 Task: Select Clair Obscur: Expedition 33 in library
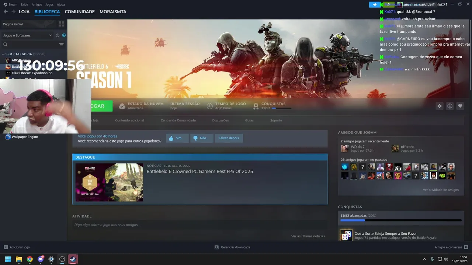(x=32, y=73)
